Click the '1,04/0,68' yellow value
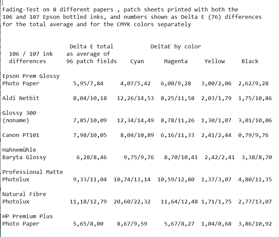Viewport: 279px width, 238px height. (216, 224)
